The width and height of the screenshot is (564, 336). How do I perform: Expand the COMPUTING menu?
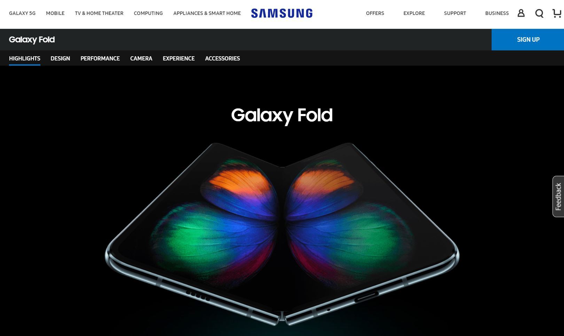point(148,13)
